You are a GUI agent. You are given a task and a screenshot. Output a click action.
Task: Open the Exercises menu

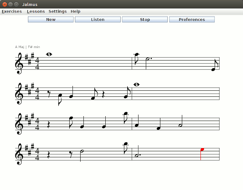point(12,11)
